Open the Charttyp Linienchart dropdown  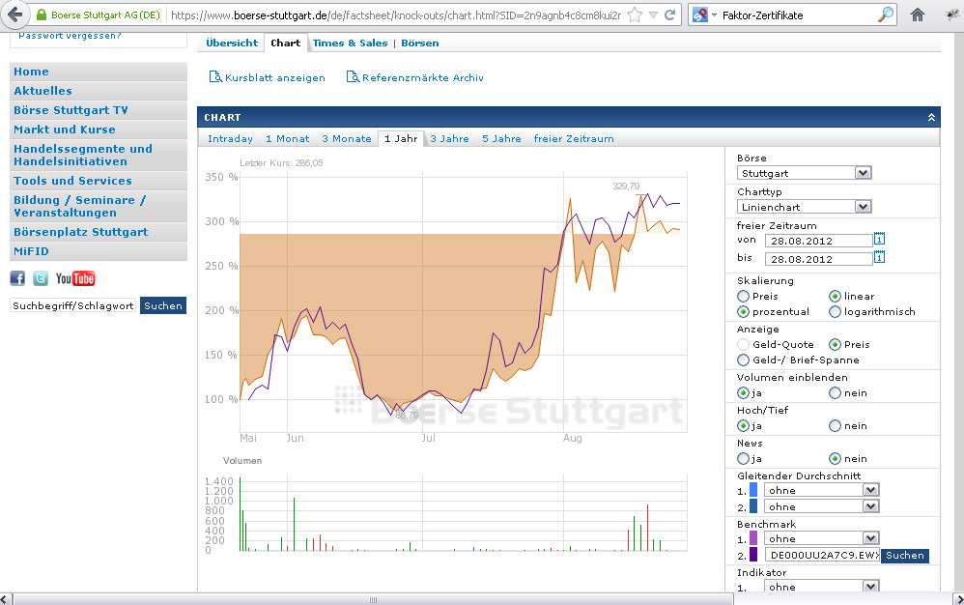805,207
